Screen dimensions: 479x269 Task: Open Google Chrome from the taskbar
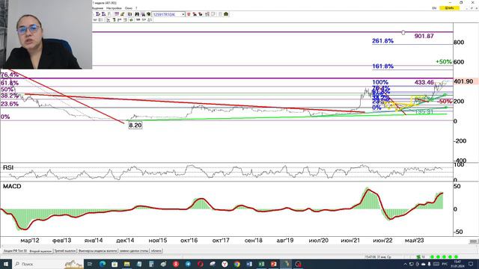pyautogui.click(x=237, y=264)
